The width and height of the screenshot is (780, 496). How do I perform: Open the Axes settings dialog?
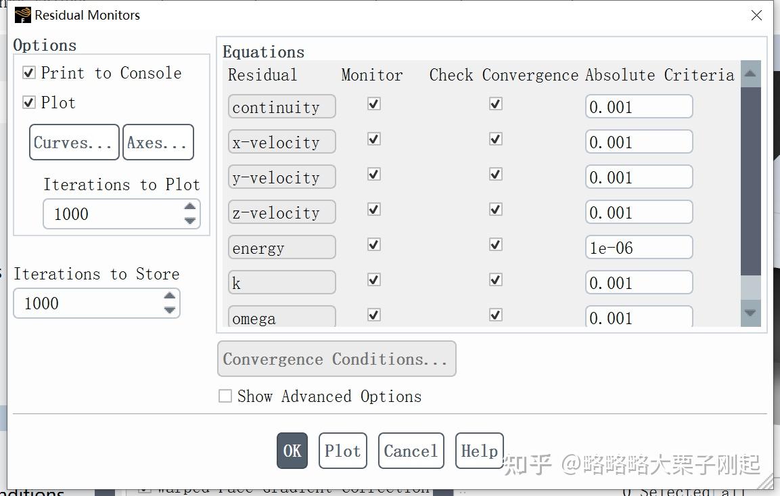point(158,142)
